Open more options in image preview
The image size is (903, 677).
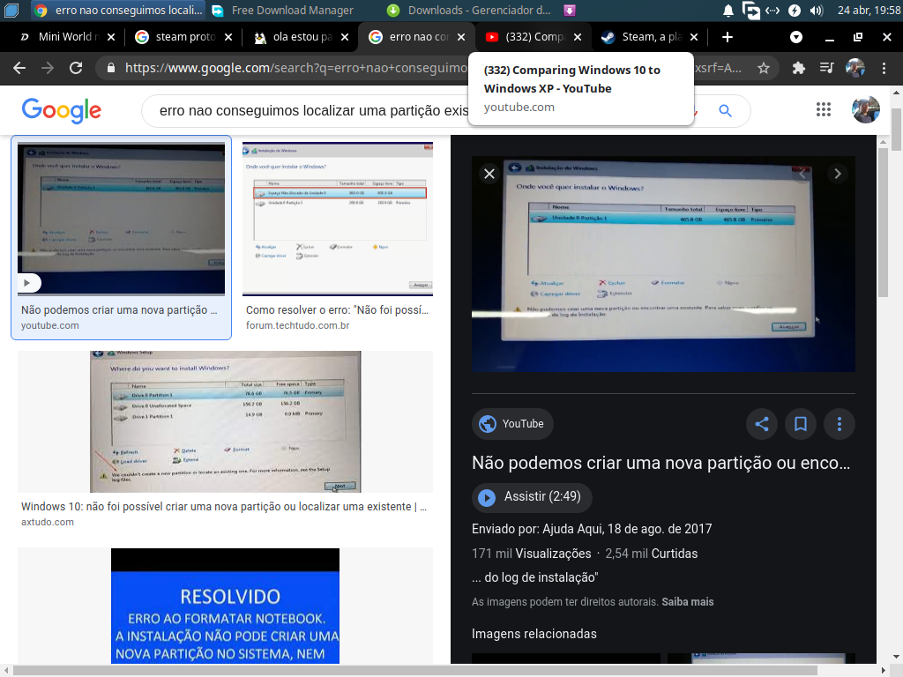840,424
